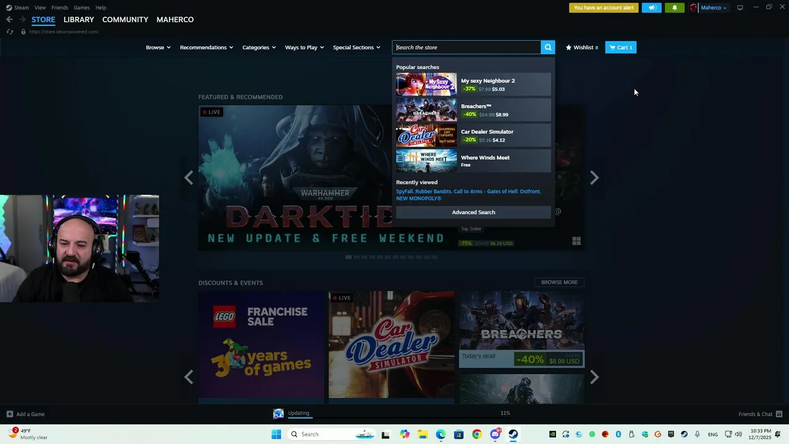Screen dimensions: 789x444
Task: Click the Steam logo in title bar
Action: point(9,7)
